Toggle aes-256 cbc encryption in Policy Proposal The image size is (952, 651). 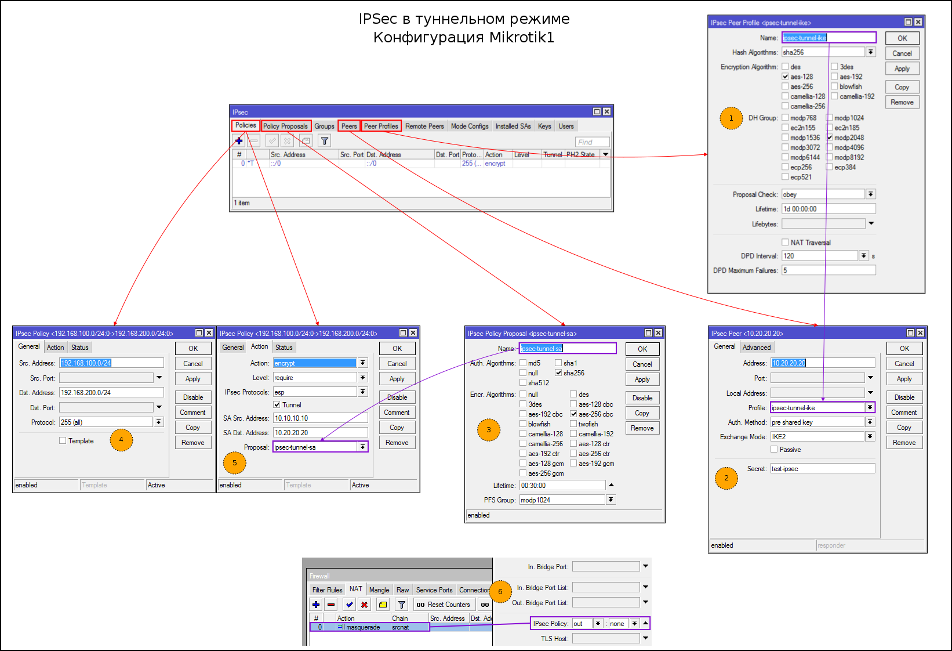(573, 414)
